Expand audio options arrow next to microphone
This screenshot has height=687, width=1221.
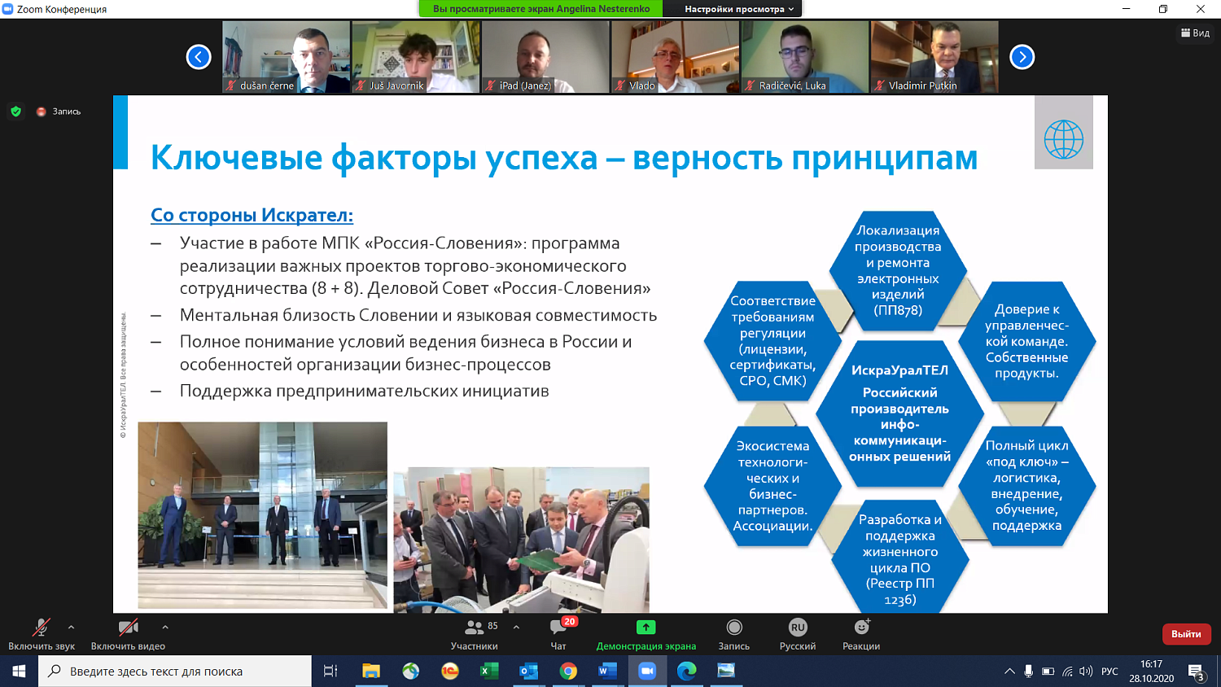tap(71, 628)
